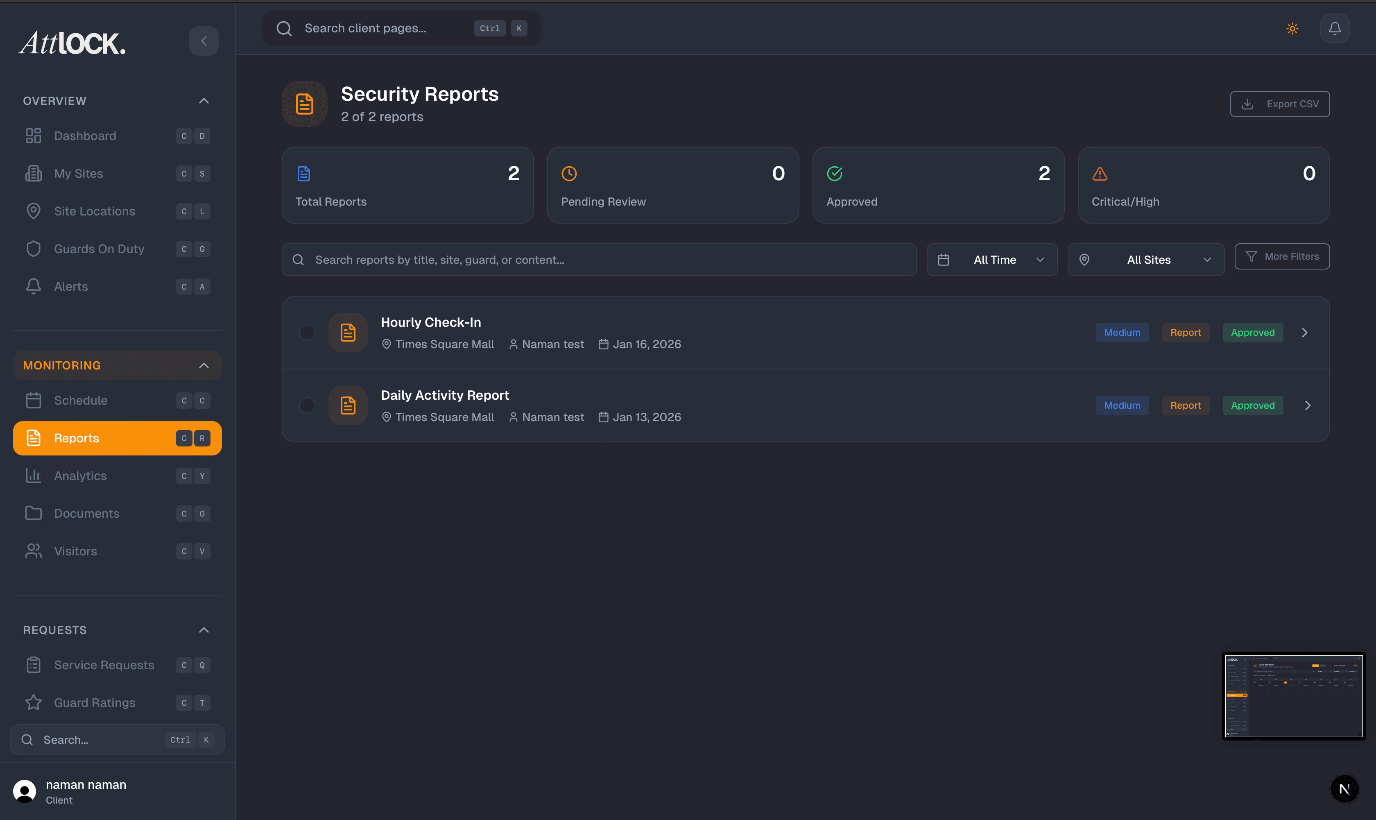Select the Daily Activity Report checkbox

click(x=307, y=405)
